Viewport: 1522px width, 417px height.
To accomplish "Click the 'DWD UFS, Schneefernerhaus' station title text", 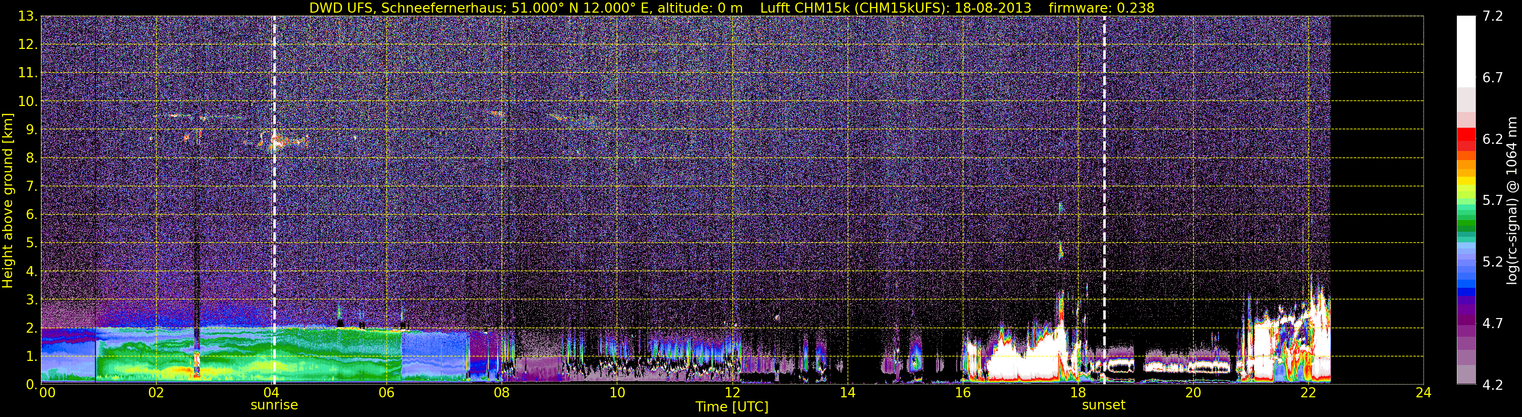I will [x=408, y=8].
